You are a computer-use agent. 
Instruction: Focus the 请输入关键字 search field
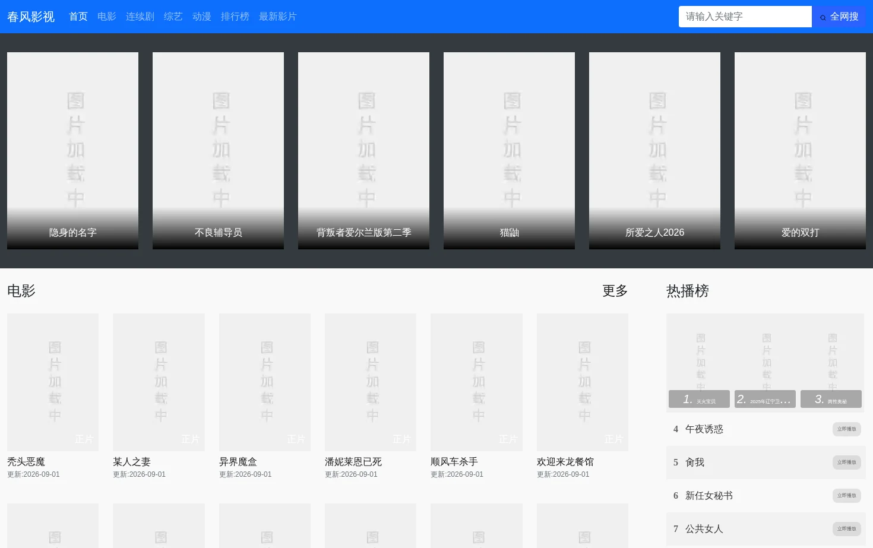(x=745, y=17)
